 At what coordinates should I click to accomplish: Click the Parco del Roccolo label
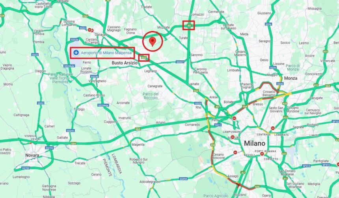151,96
